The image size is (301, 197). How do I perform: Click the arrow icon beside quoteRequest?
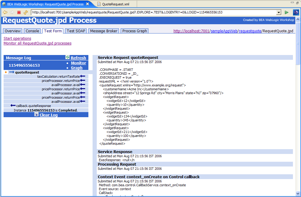12,72
